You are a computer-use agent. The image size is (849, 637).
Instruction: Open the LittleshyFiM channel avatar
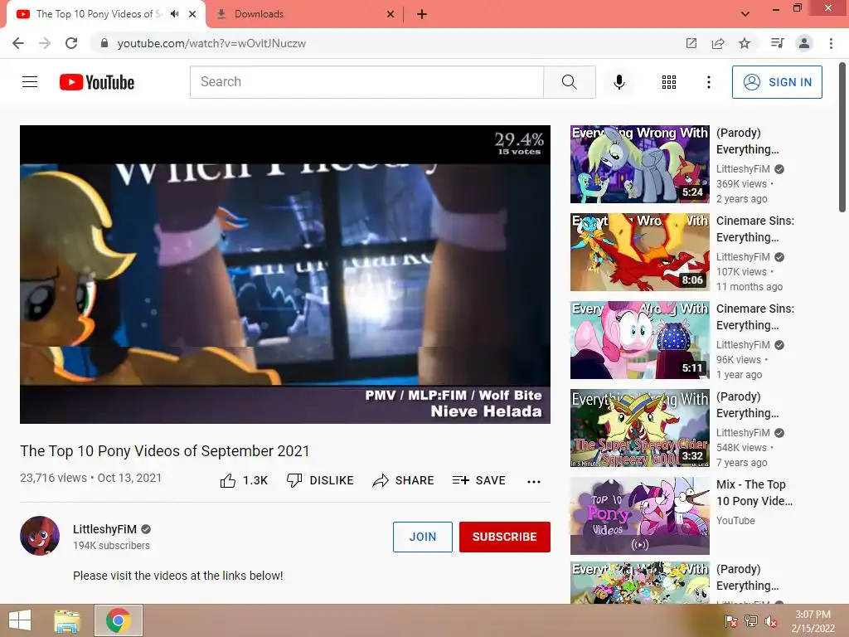pos(40,536)
